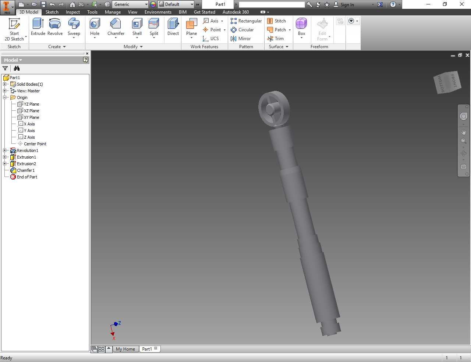Select the Trim surface tool
This screenshot has width=471, height=362.
click(x=275, y=39)
